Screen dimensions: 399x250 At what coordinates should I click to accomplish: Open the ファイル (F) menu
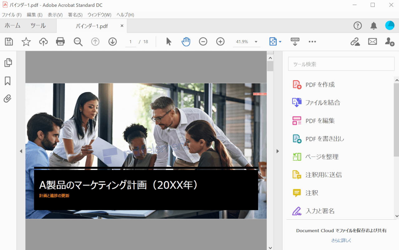pos(12,15)
